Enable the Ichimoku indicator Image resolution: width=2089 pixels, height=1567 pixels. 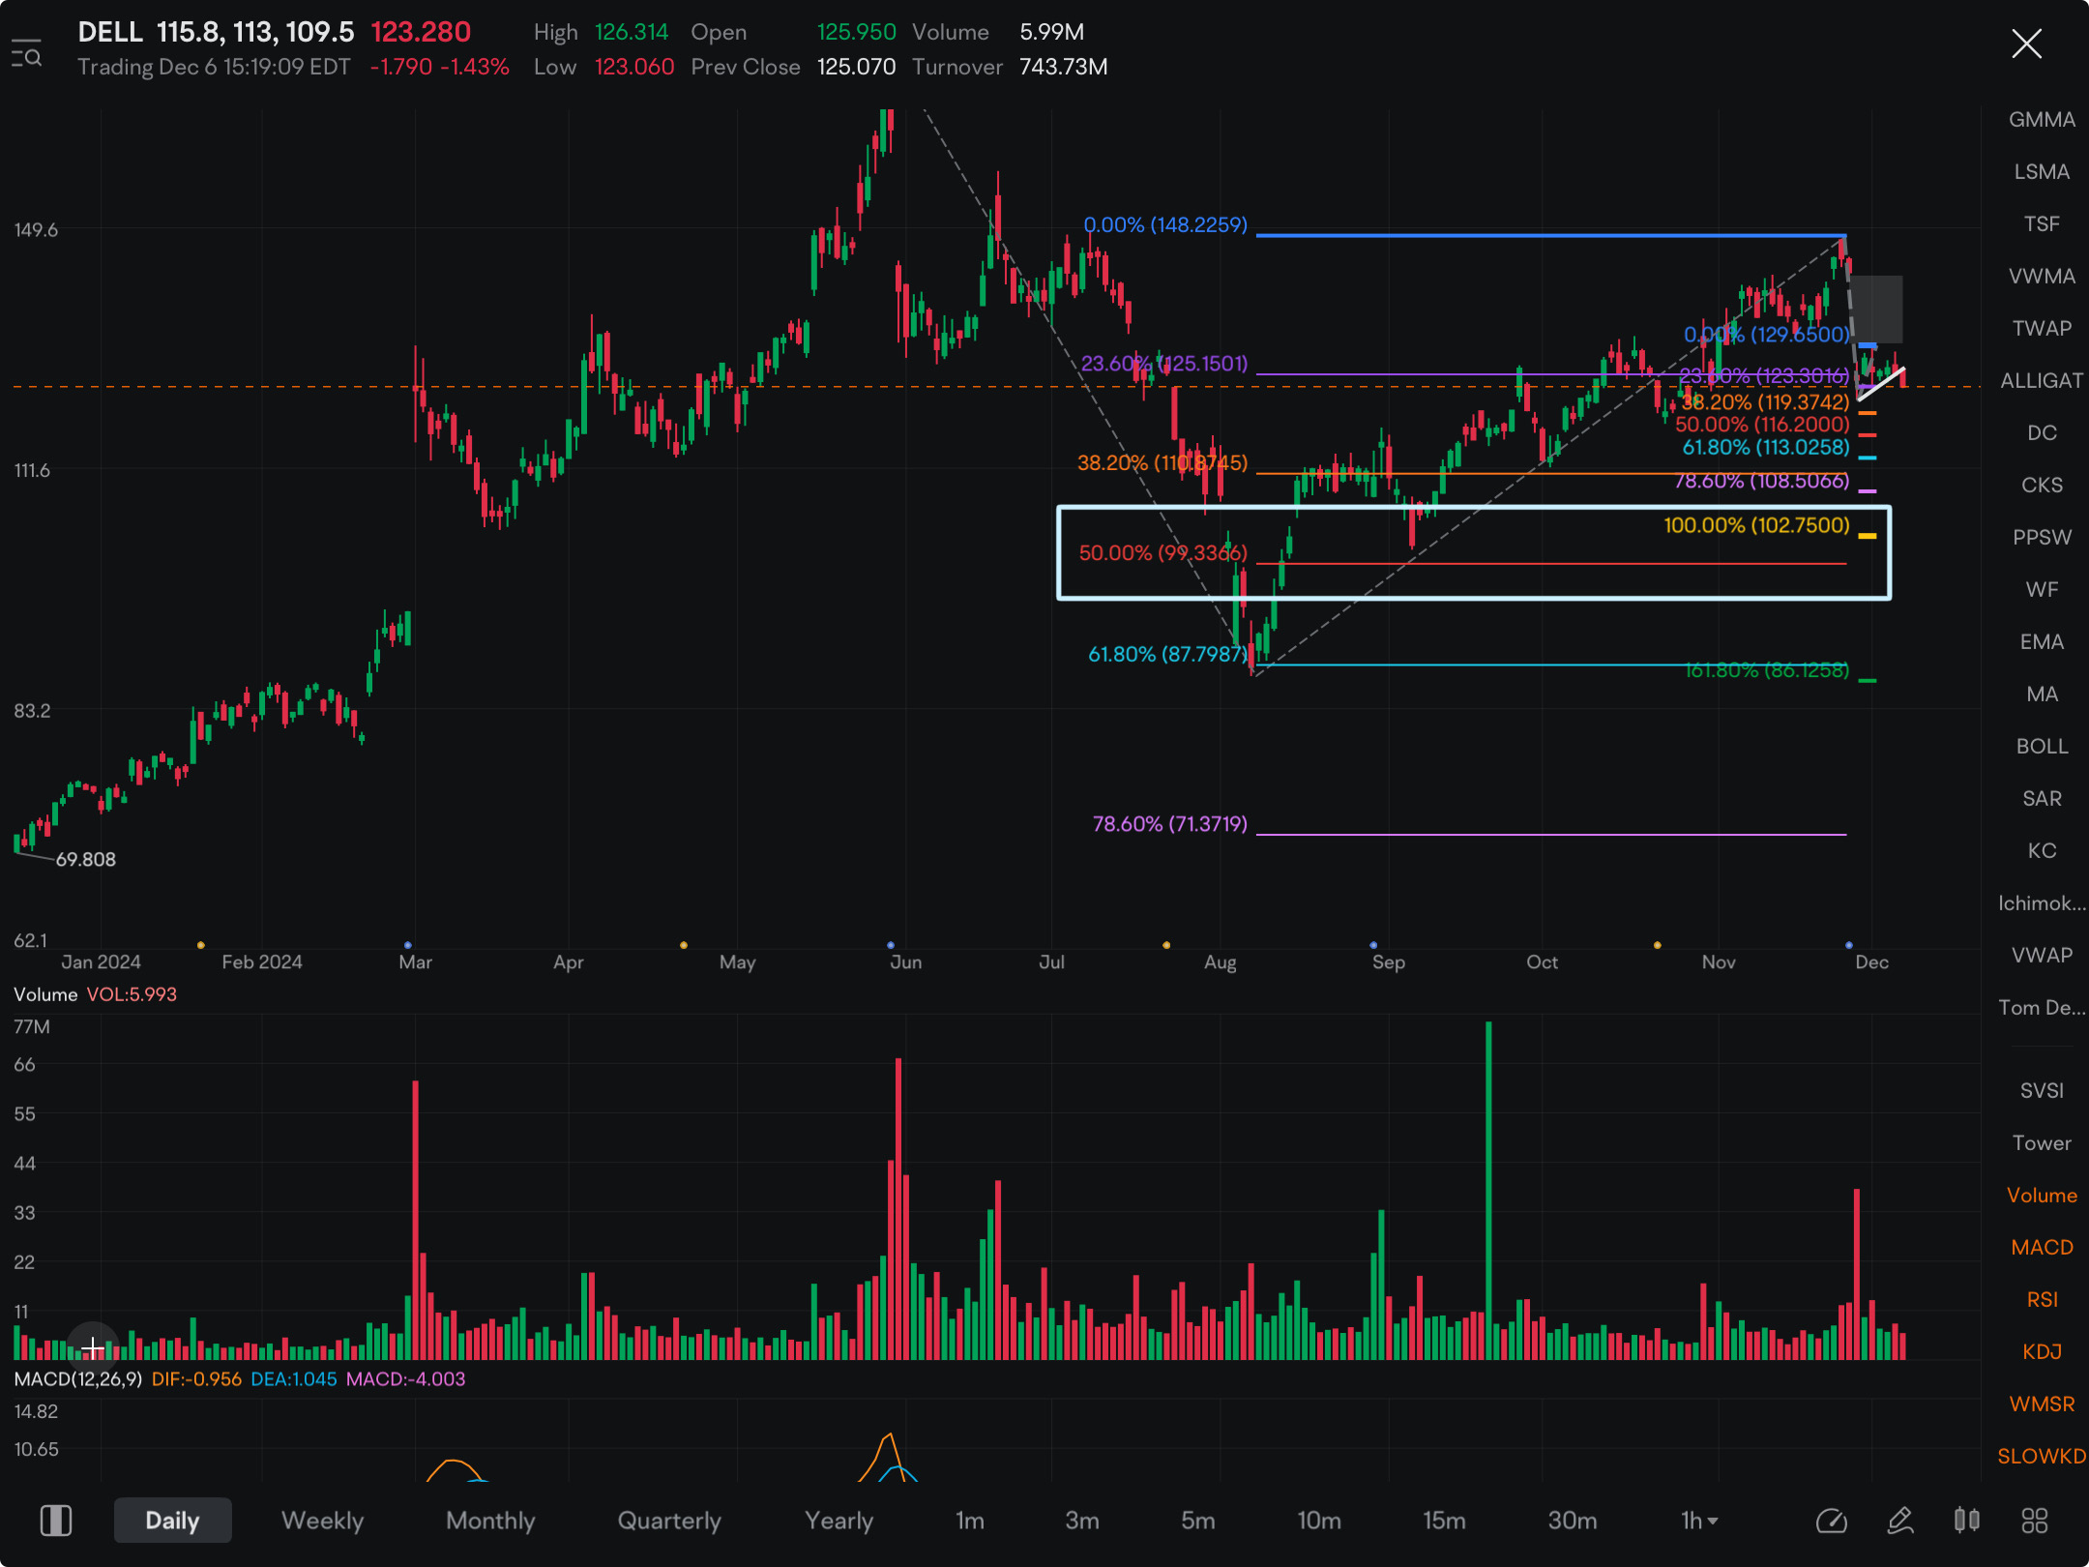[2042, 903]
